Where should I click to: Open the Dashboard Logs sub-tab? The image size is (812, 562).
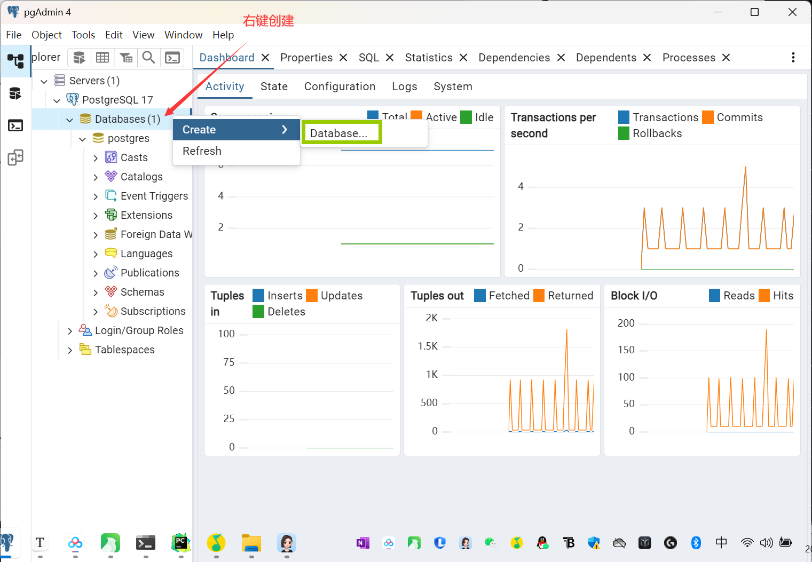(x=404, y=86)
